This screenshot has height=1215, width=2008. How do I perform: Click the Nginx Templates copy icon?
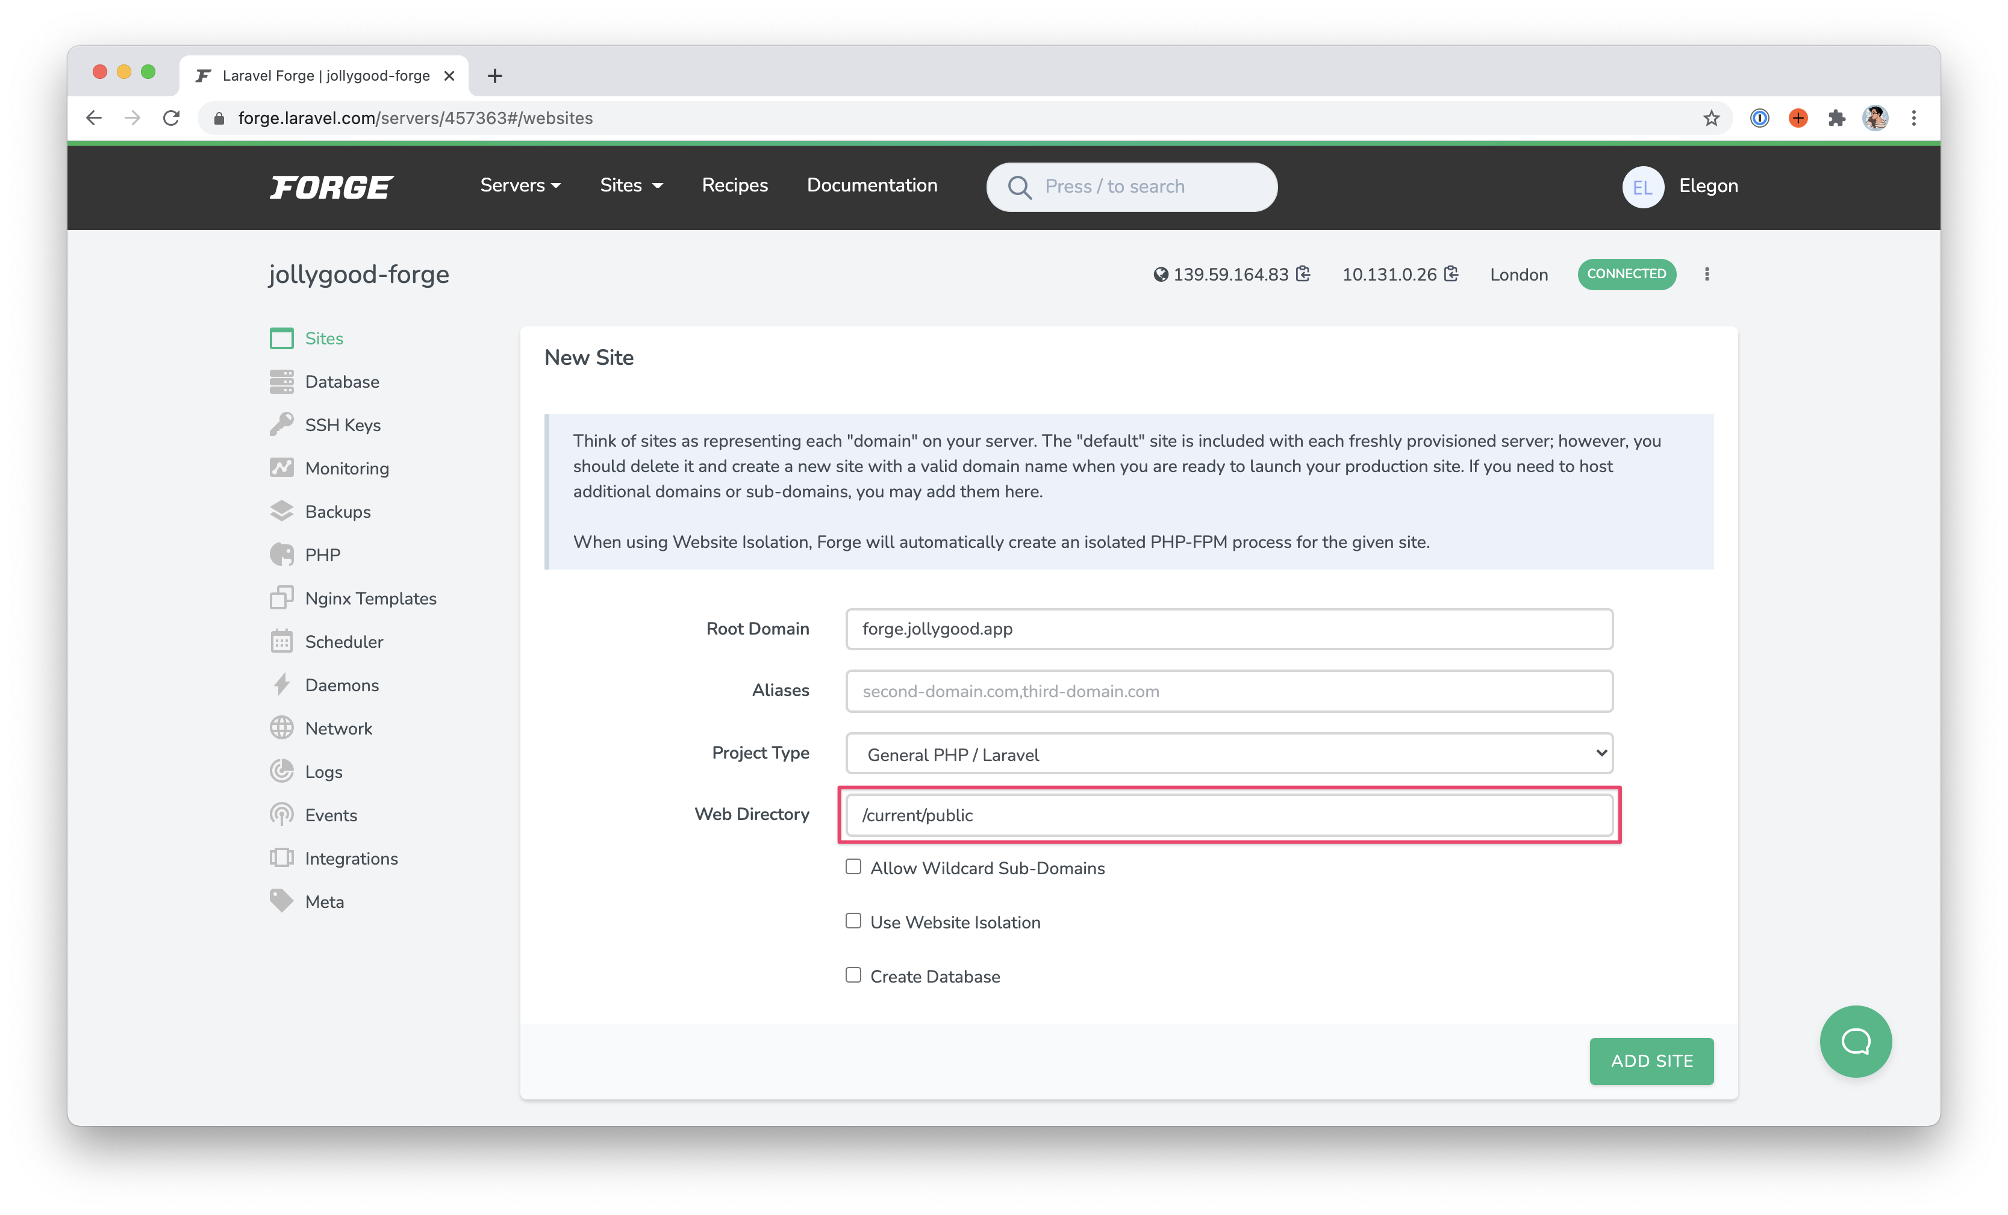[281, 598]
